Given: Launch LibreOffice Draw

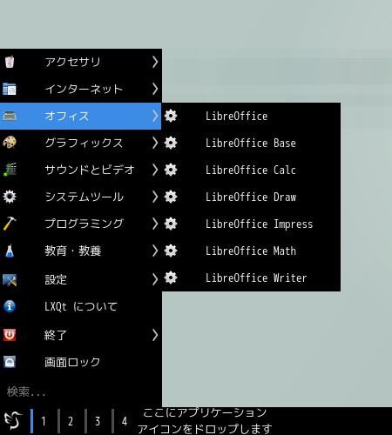Looking at the screenshot, I should [251, 197].
